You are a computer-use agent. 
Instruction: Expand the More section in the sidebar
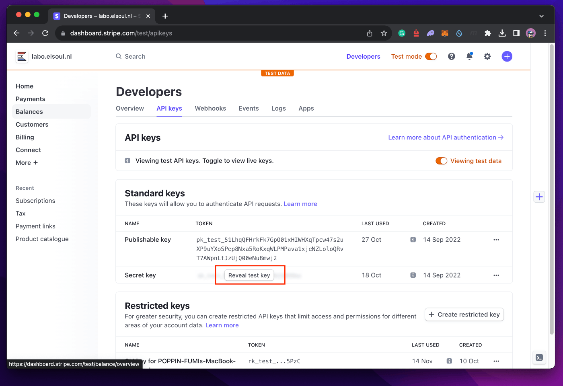[x=27, y=162]
